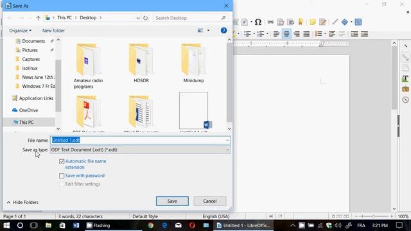Open the sidebar Navigator compass icon
Image resolution: width=411 pixels, height=231 pixels.
[405, 100]
